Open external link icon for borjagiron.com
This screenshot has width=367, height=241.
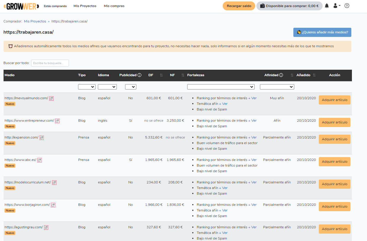click(53, 205)
